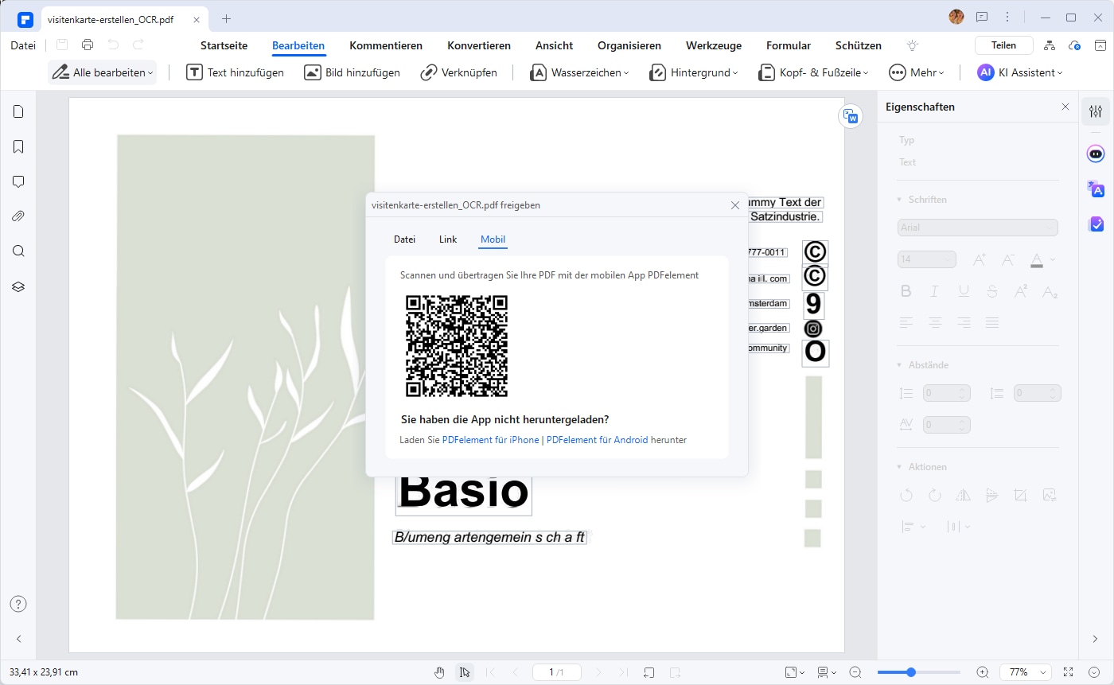Open the bookmarks panel in the sidebar
Viewport: 1114px width, 685px height.
[x=18, y=146]
